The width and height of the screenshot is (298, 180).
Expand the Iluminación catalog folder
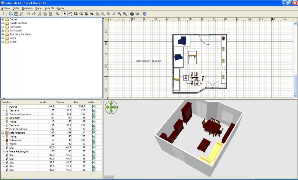point(3,31)
